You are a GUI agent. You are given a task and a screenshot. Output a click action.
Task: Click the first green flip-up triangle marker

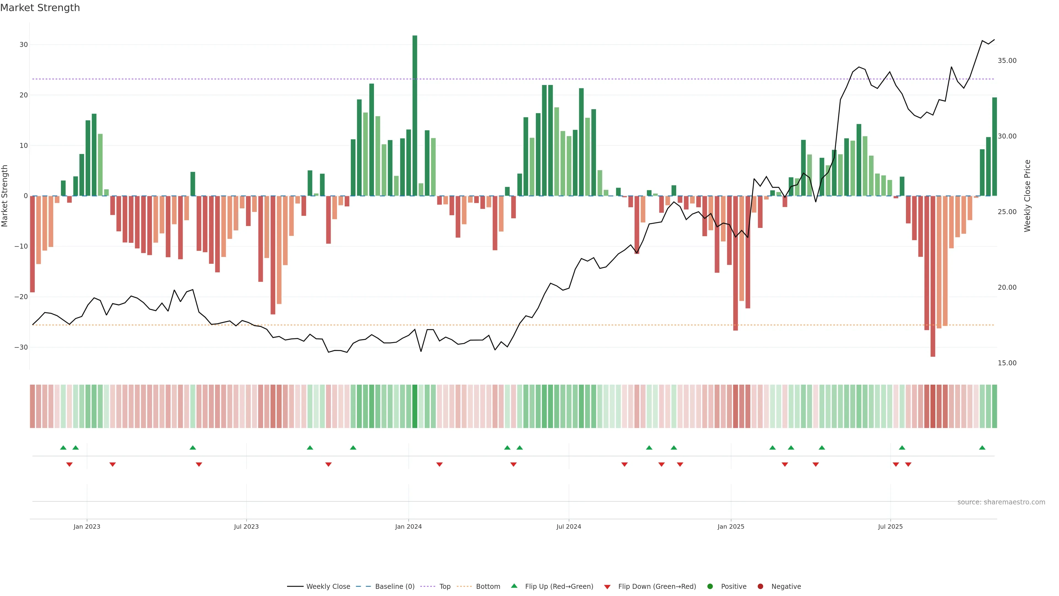63,448
